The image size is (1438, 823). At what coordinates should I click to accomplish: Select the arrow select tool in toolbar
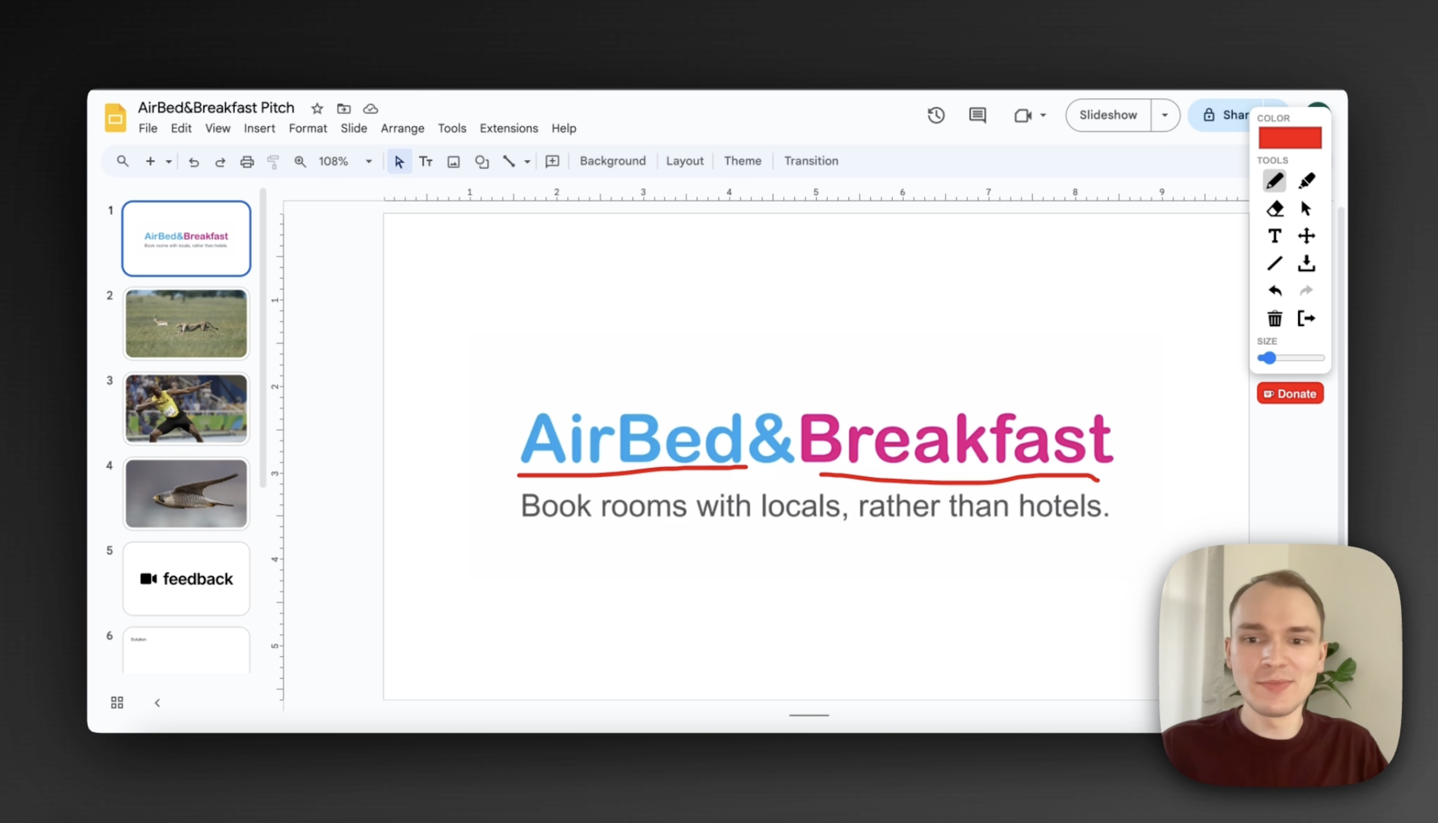point(399,162)
